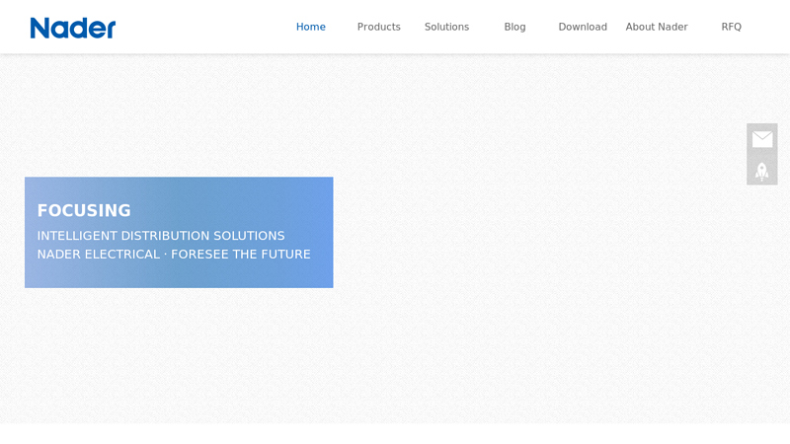The image size is (790, 444).
Task: Click the white strip below the hero
Action: tap(395, 433)
